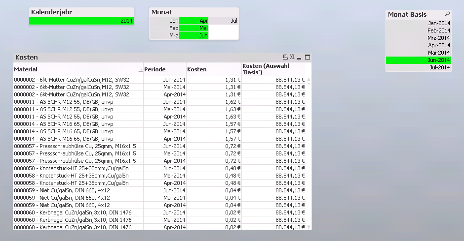Select Feb-2014 in Monat Basis
464x241 pixels.
(419, 30)
